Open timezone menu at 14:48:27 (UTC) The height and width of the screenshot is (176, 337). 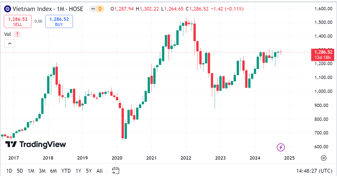314,171
